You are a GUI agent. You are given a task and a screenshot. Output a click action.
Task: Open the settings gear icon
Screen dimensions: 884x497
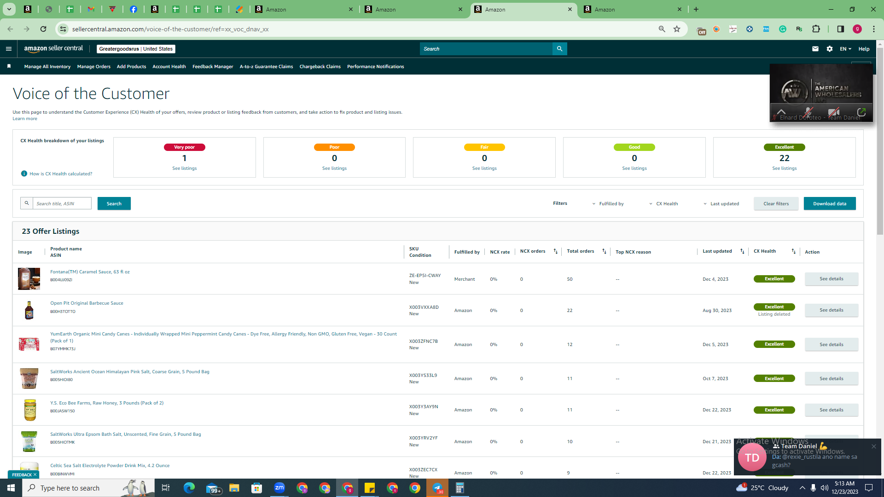point(830,49)
